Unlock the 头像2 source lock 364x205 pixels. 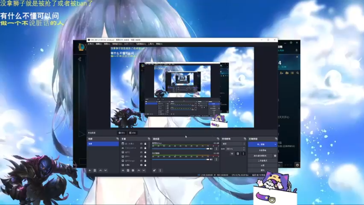point(145,165)
